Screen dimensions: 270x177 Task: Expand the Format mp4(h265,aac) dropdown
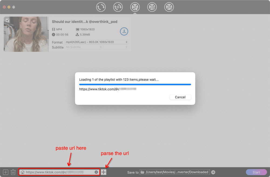click(x=96, y=42)
